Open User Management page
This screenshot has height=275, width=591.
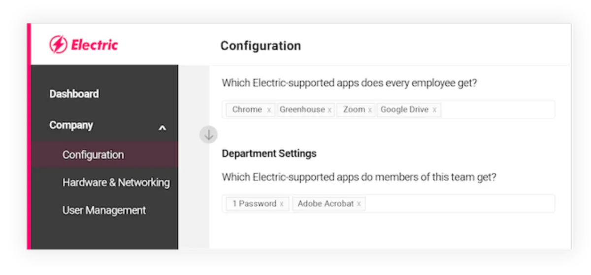[x=104, y=210]
